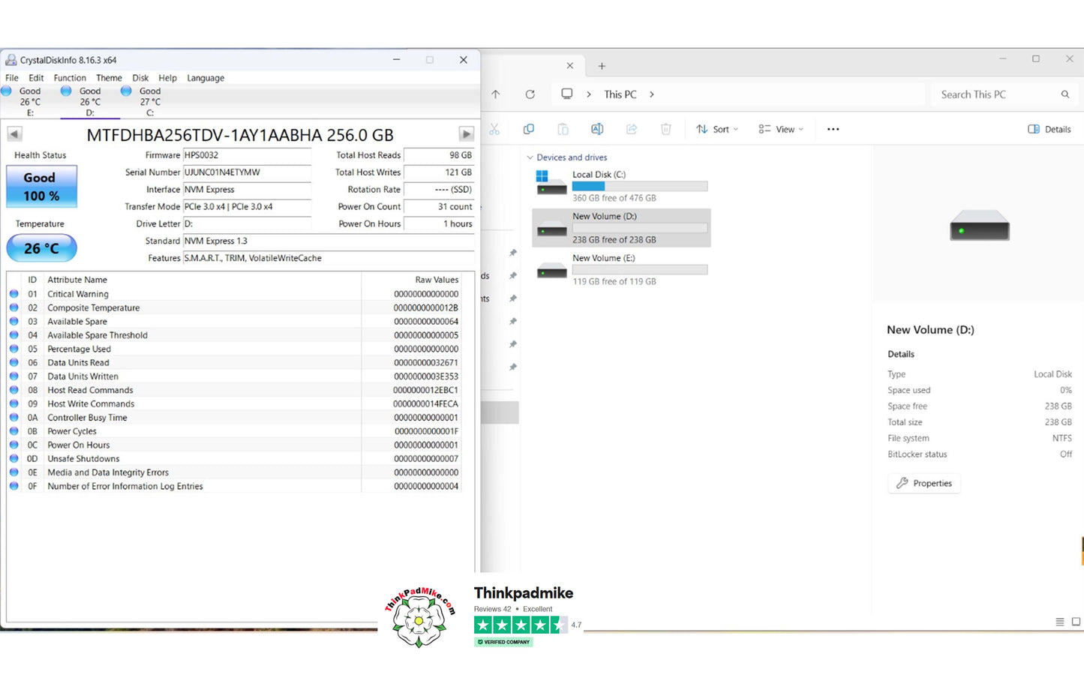Click the Paste icon in Explorer toolbar
The width and height of the screenshot is (1084, 681).
[563, 129]
